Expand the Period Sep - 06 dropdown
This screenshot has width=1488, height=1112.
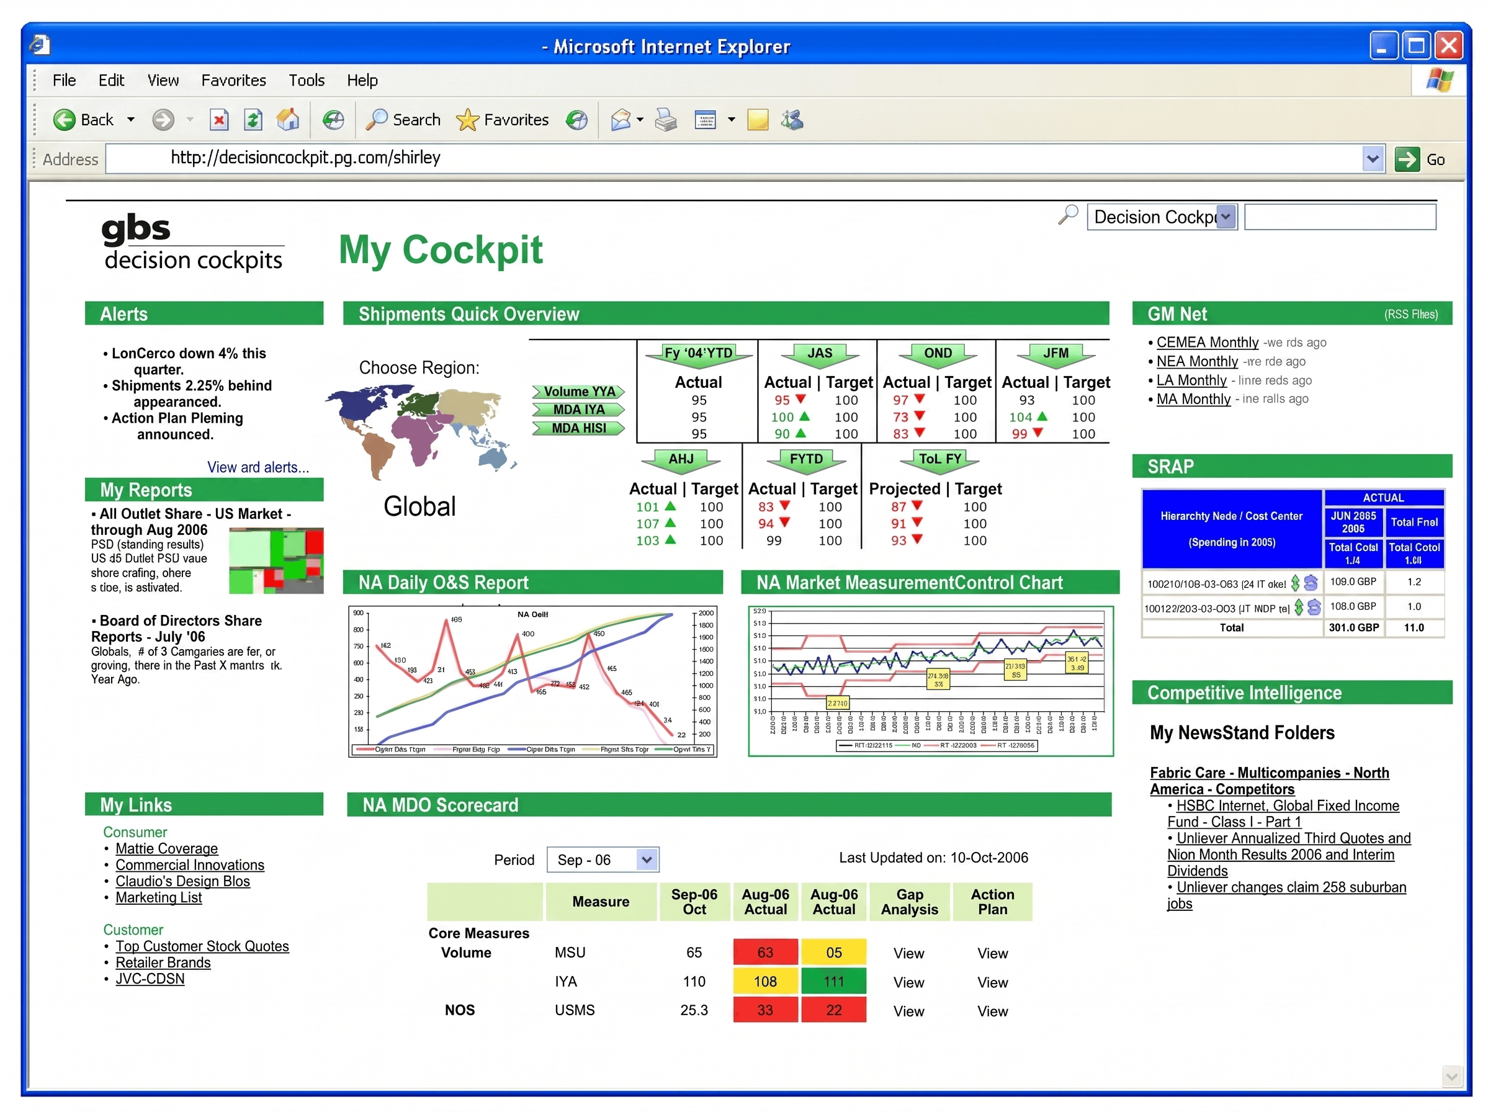[646, 859]
